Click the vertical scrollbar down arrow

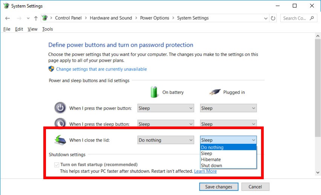click(x=318, y=172)
